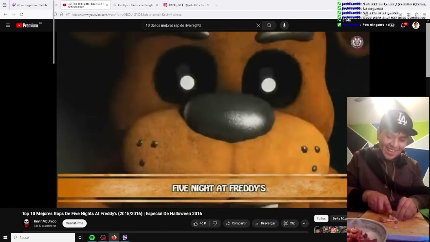The height and width of the screenshot is (242, 430).
Task: Open the tracking protection shield icon
Action: pos(55,14)
